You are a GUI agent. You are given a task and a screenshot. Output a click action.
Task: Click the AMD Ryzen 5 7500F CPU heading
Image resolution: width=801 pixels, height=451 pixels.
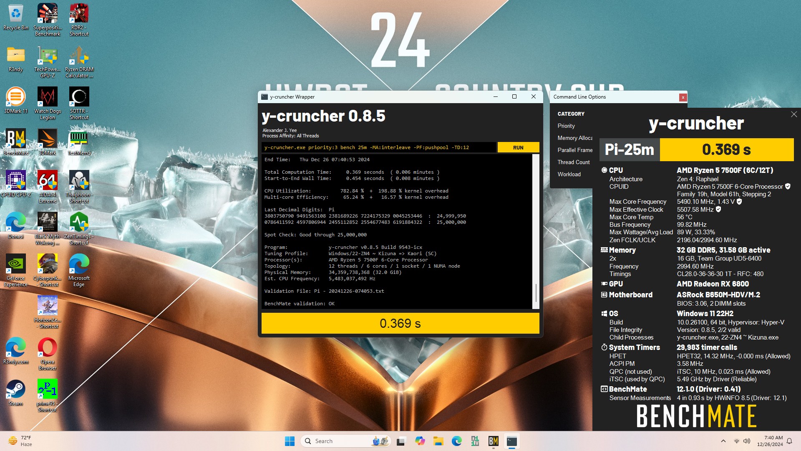[725, 170]
